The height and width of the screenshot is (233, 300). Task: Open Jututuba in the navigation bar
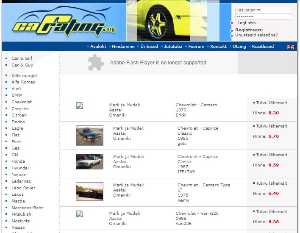click(x=173, y=47)
